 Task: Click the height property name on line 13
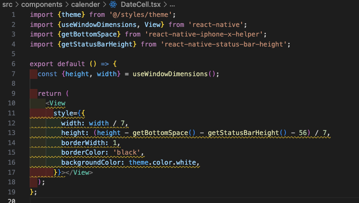coord(73,133)
